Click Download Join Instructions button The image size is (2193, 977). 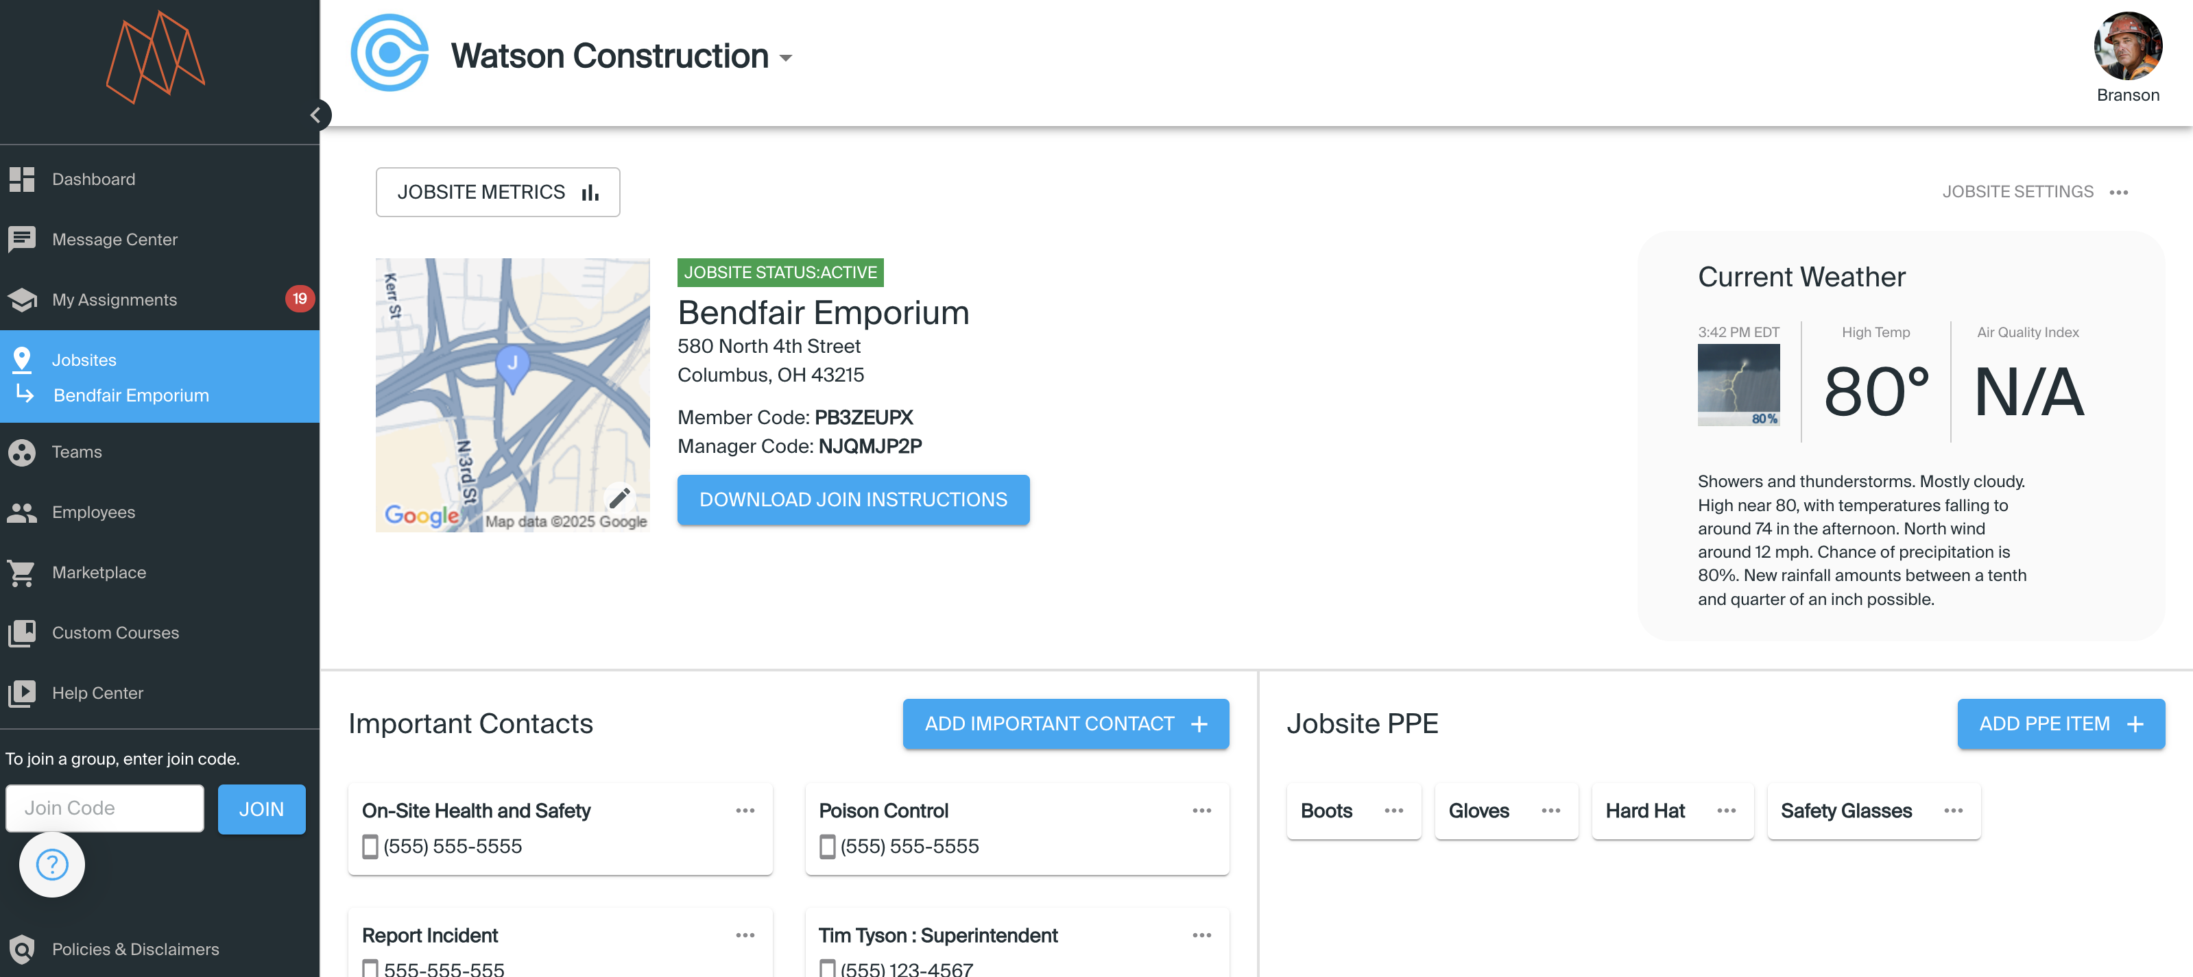(x=853, y=500)
